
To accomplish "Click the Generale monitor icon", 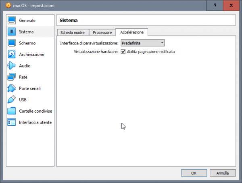I will pyautogui.click(x=12, y=20).
